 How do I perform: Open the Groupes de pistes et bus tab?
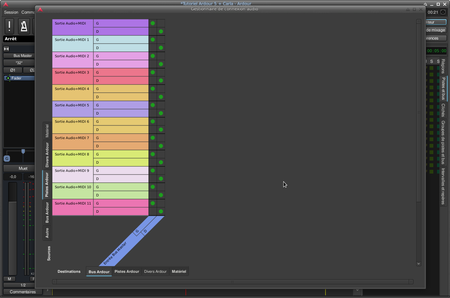[443, 143]
